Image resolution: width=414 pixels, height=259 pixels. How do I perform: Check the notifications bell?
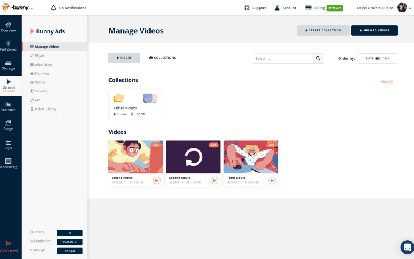click(x=54, y=7)
